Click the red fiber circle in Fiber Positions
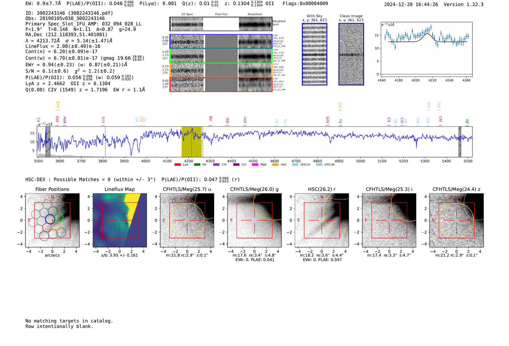Image resolution: width=509 pixels, height=346 pixels. pyautogui.click(x=47, y=228)
